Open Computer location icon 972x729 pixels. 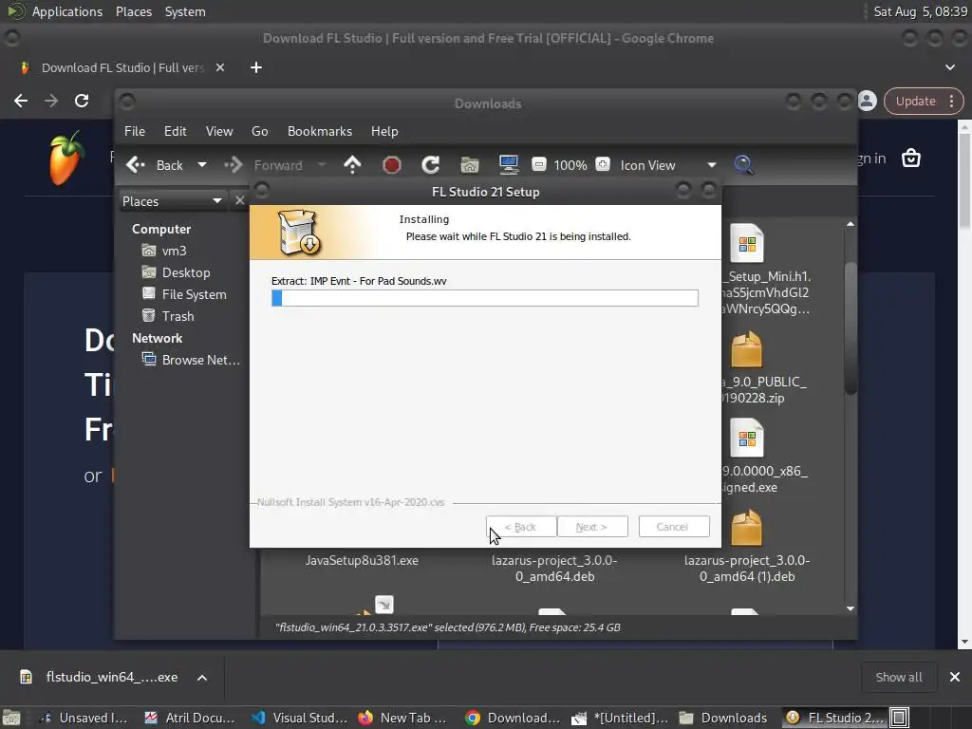pyautogui.click(x=509, y=165)
